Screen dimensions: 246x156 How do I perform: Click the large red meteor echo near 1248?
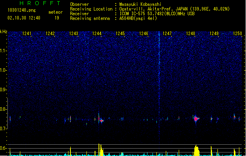click(196, 119)
